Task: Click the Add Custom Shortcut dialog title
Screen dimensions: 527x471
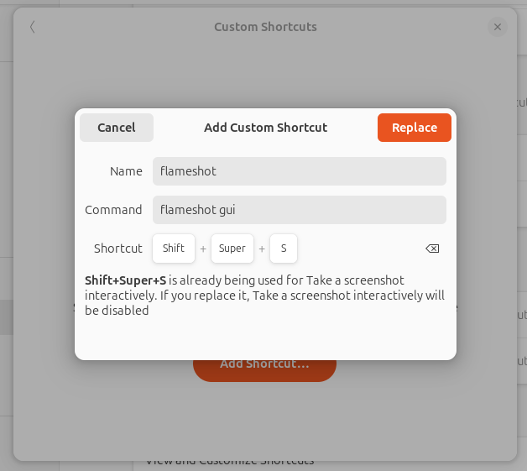Action: (x=265, y=128)
